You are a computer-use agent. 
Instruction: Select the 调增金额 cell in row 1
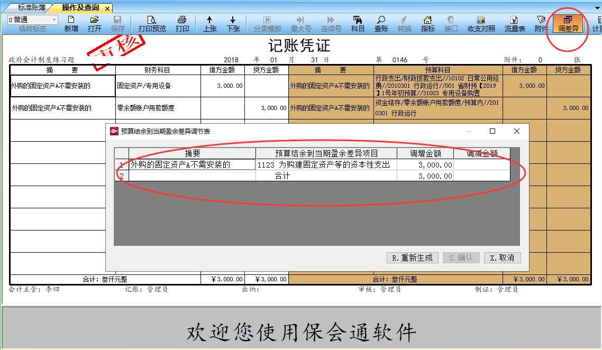pos(425,165)
